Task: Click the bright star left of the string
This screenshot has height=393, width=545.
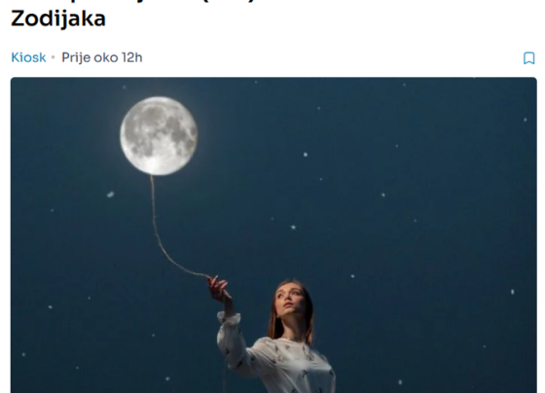Action: [x=110, y=195]
